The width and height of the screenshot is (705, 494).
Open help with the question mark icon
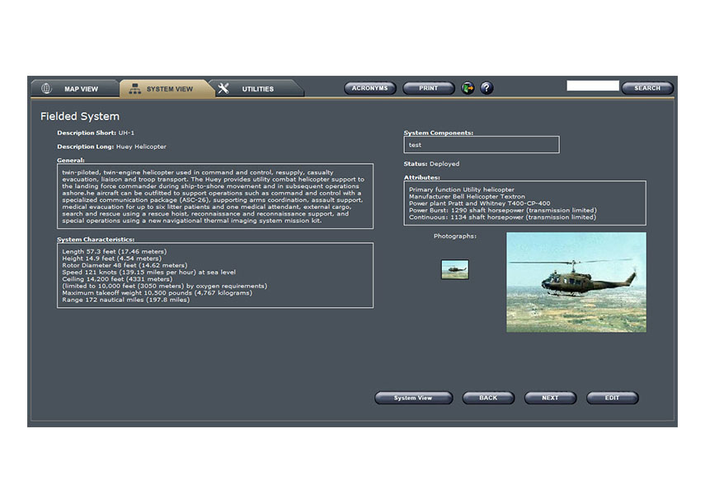(x=486, y=88)
